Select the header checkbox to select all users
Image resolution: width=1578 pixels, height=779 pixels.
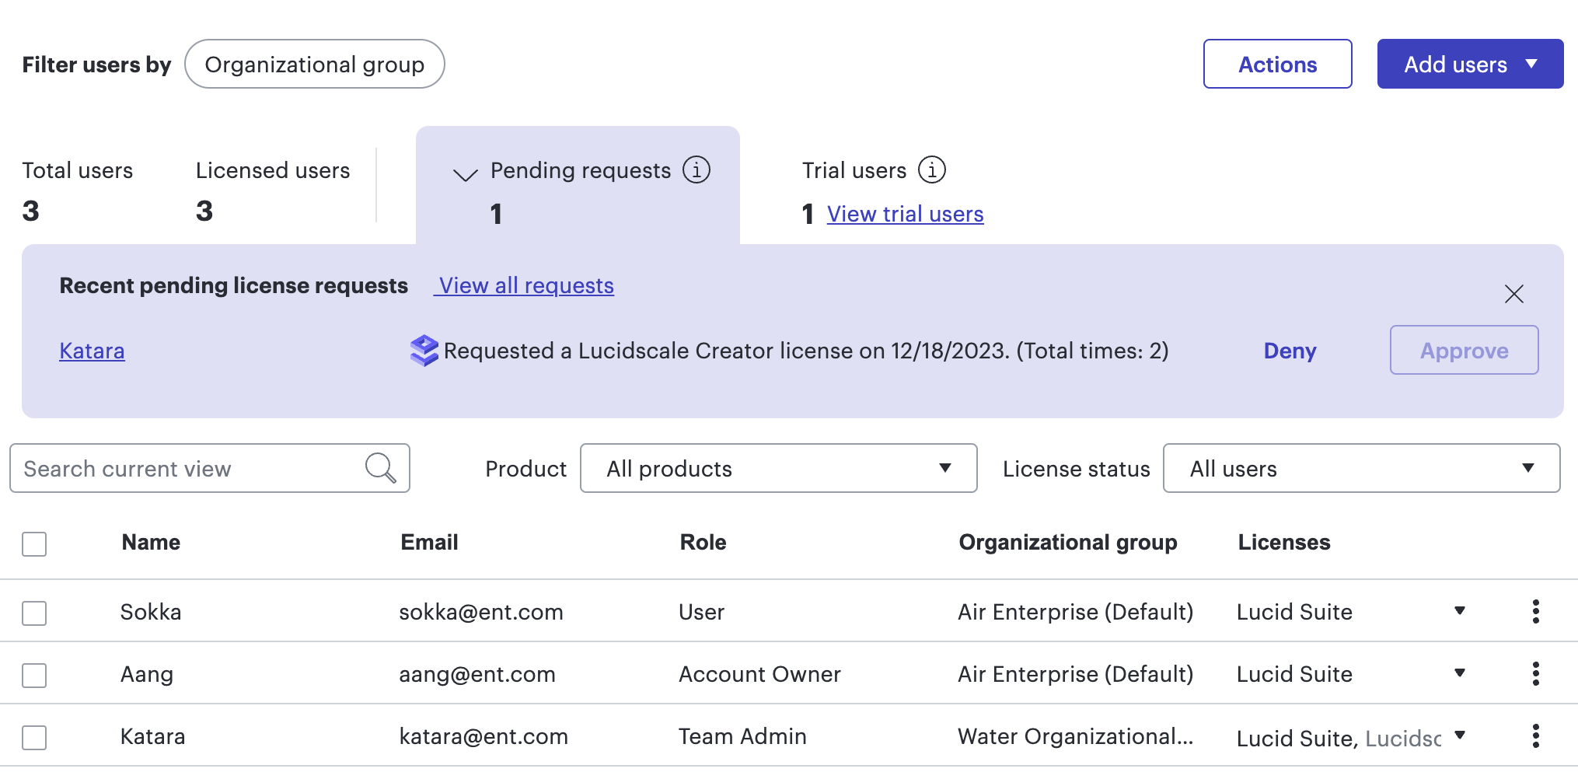point(34,544)
